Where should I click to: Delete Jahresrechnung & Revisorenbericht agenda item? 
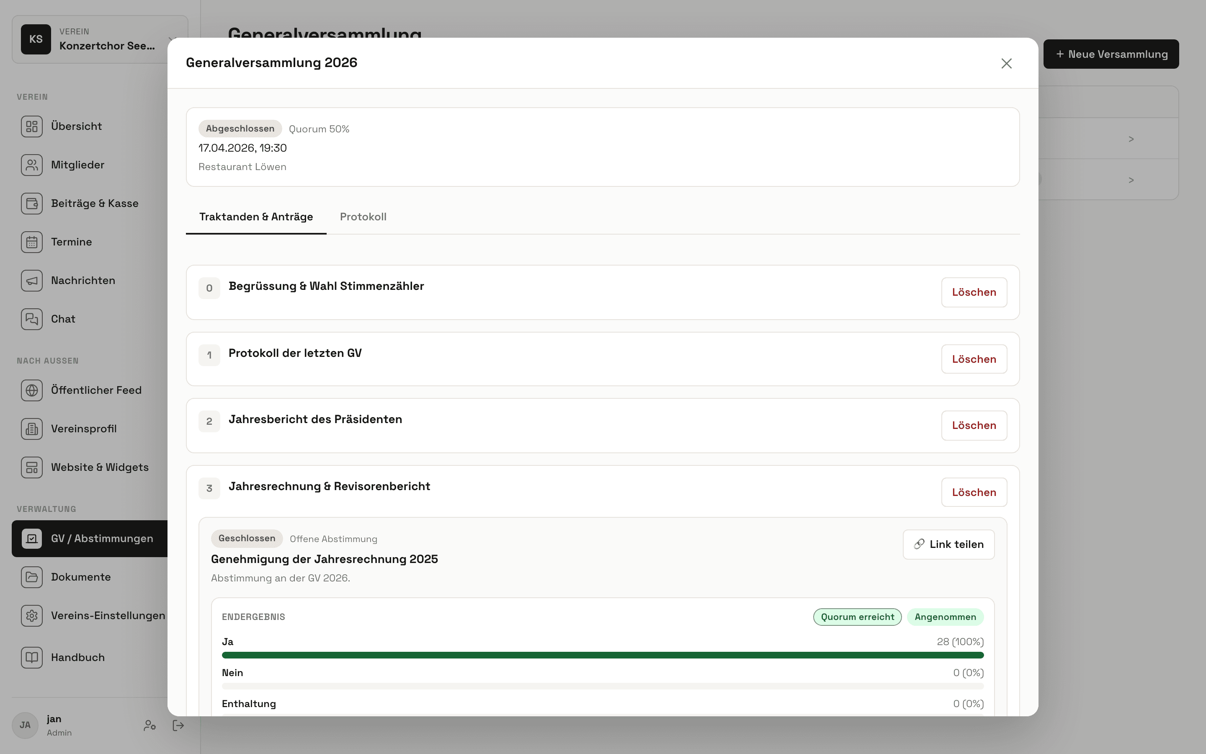pos(974,492)
